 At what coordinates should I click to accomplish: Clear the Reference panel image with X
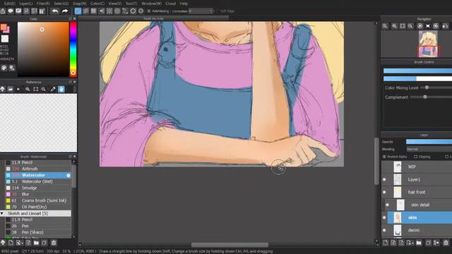pyautogui.click(x=18, y=89)
